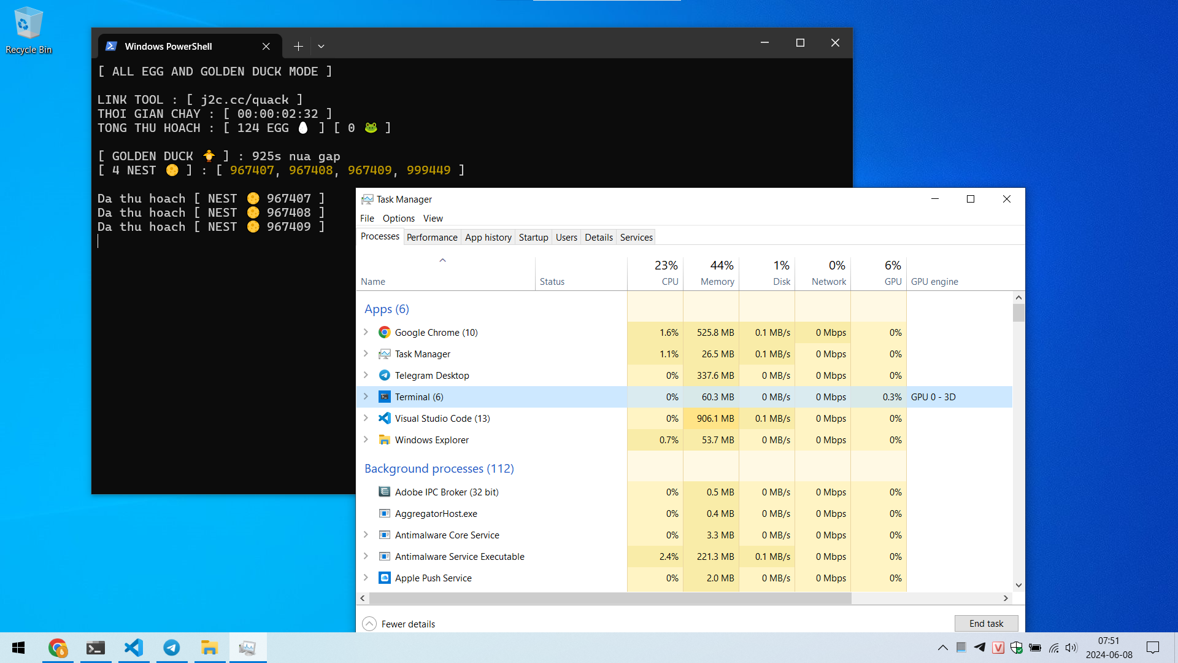Click the Telegram Desktop process icon
This screenshot has width=1178, height=663.
[x=385, y=375]
